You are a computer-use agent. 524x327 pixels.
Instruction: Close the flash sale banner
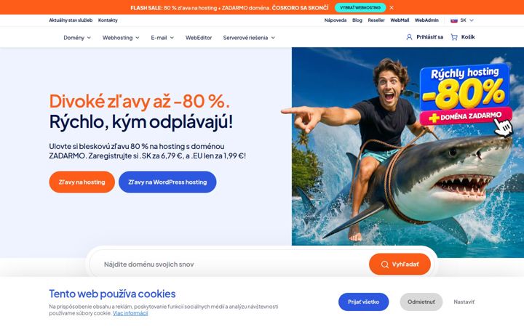392,7
